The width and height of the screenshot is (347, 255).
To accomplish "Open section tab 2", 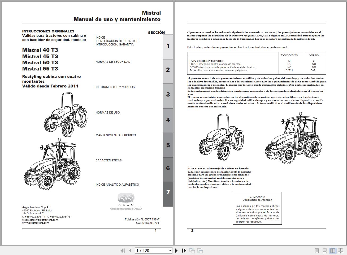I will click(168, 71).
